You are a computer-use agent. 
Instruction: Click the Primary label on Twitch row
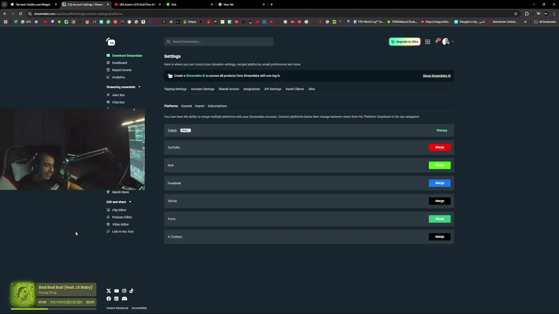(442, 130)
